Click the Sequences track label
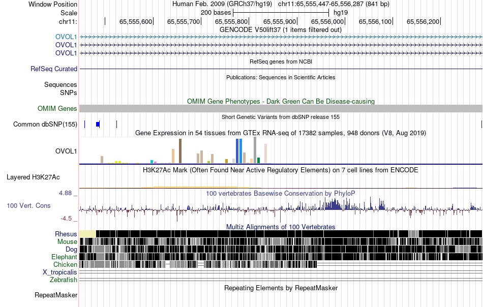The width and height of the screenshot is (483, 307). [x=61, y=85]
